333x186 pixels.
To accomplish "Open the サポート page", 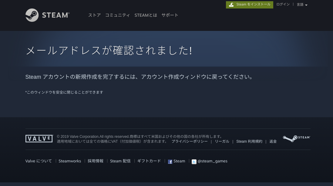I will pos(170,15).
